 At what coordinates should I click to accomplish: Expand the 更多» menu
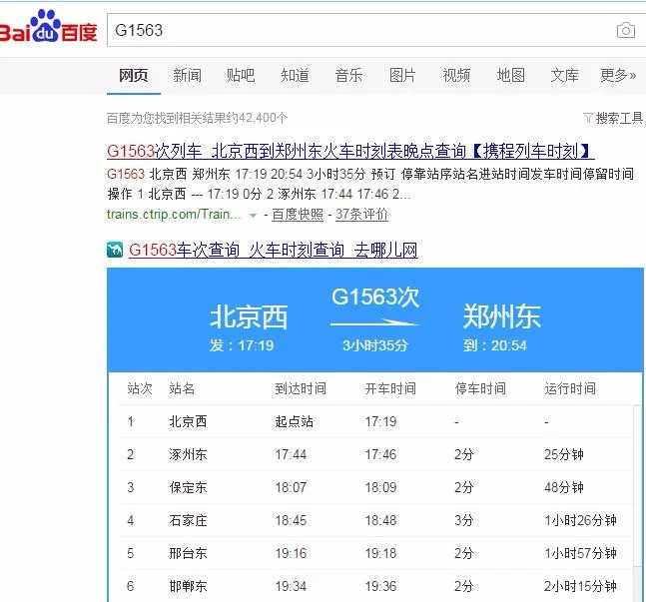pos(618,76)
